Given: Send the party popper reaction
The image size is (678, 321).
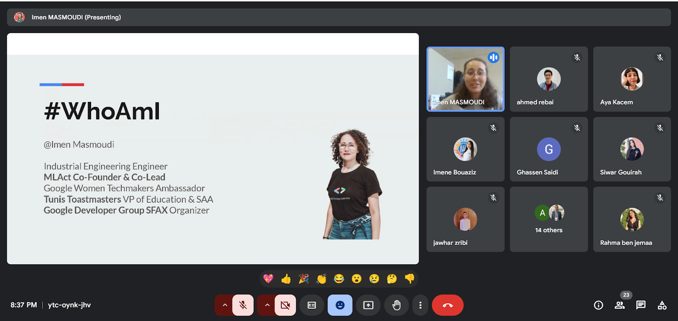Looking at the screenshot, I should click(304, 279).
